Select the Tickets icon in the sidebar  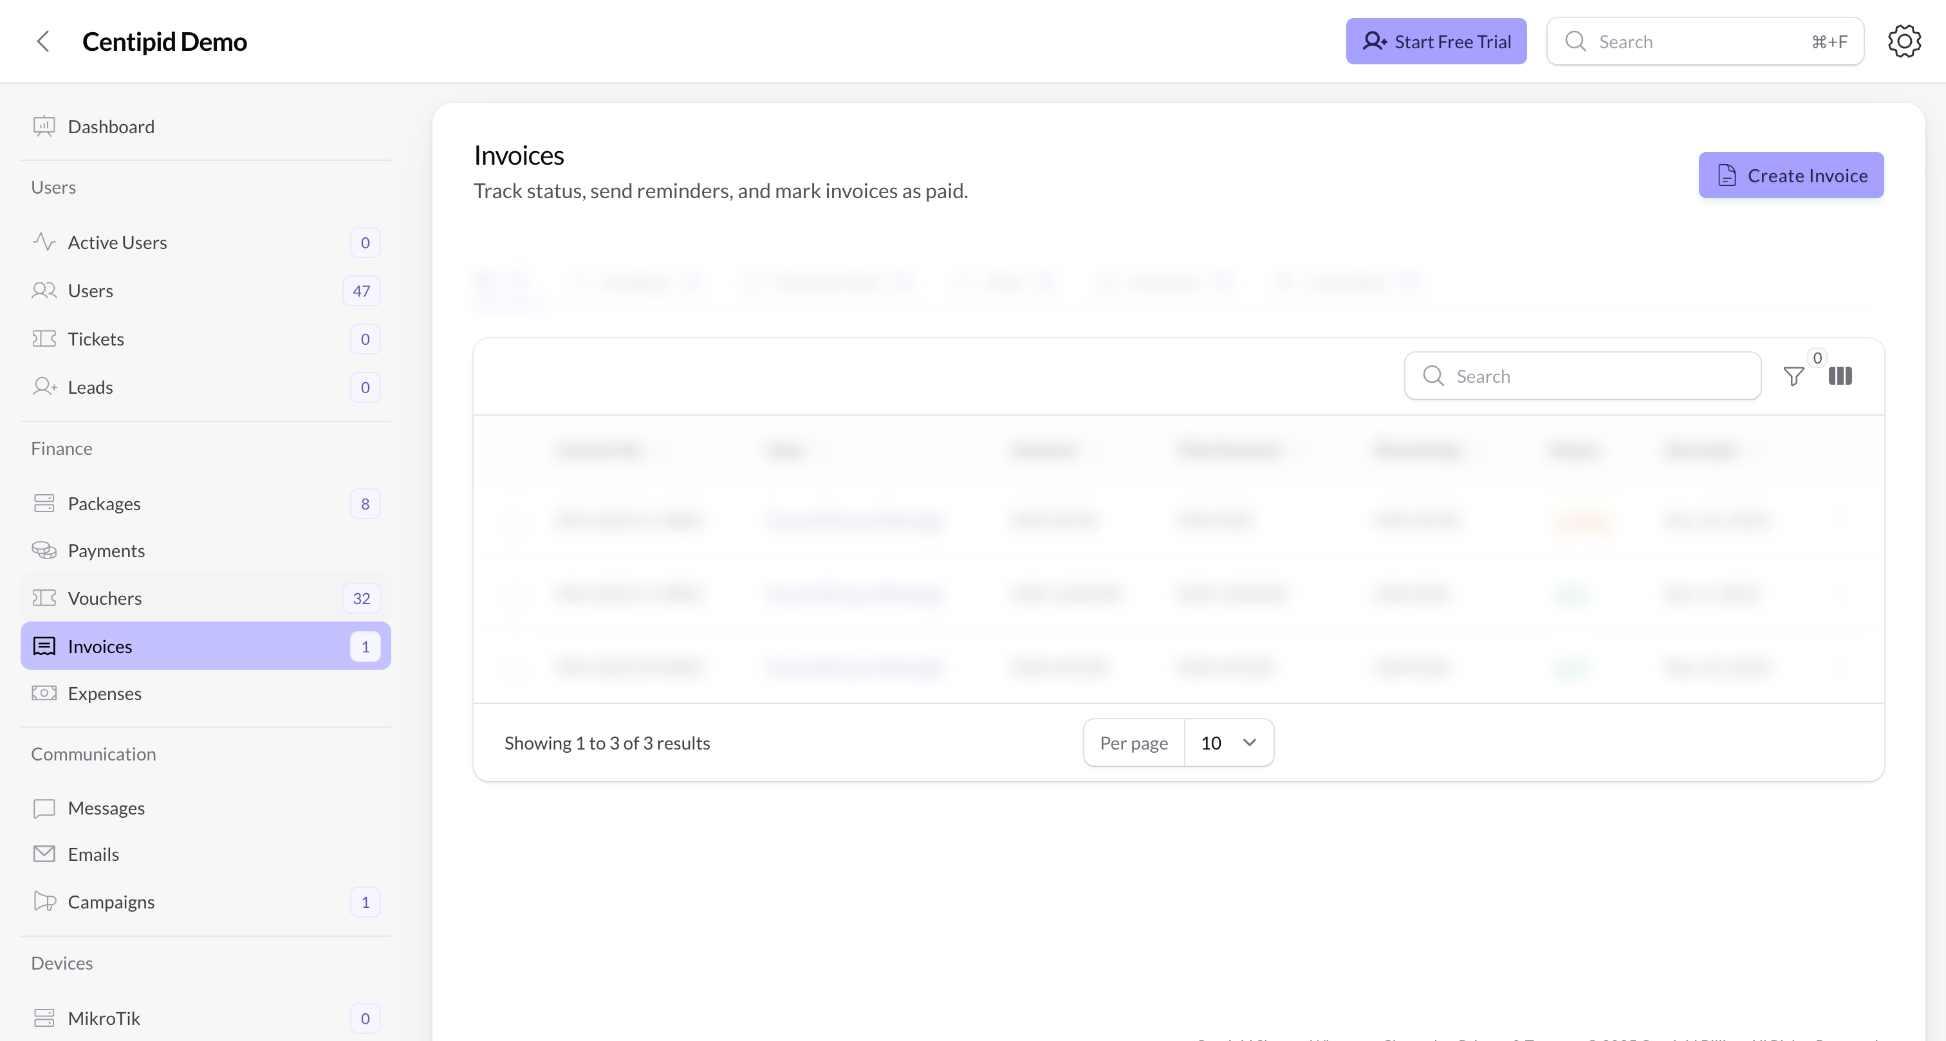43,338
